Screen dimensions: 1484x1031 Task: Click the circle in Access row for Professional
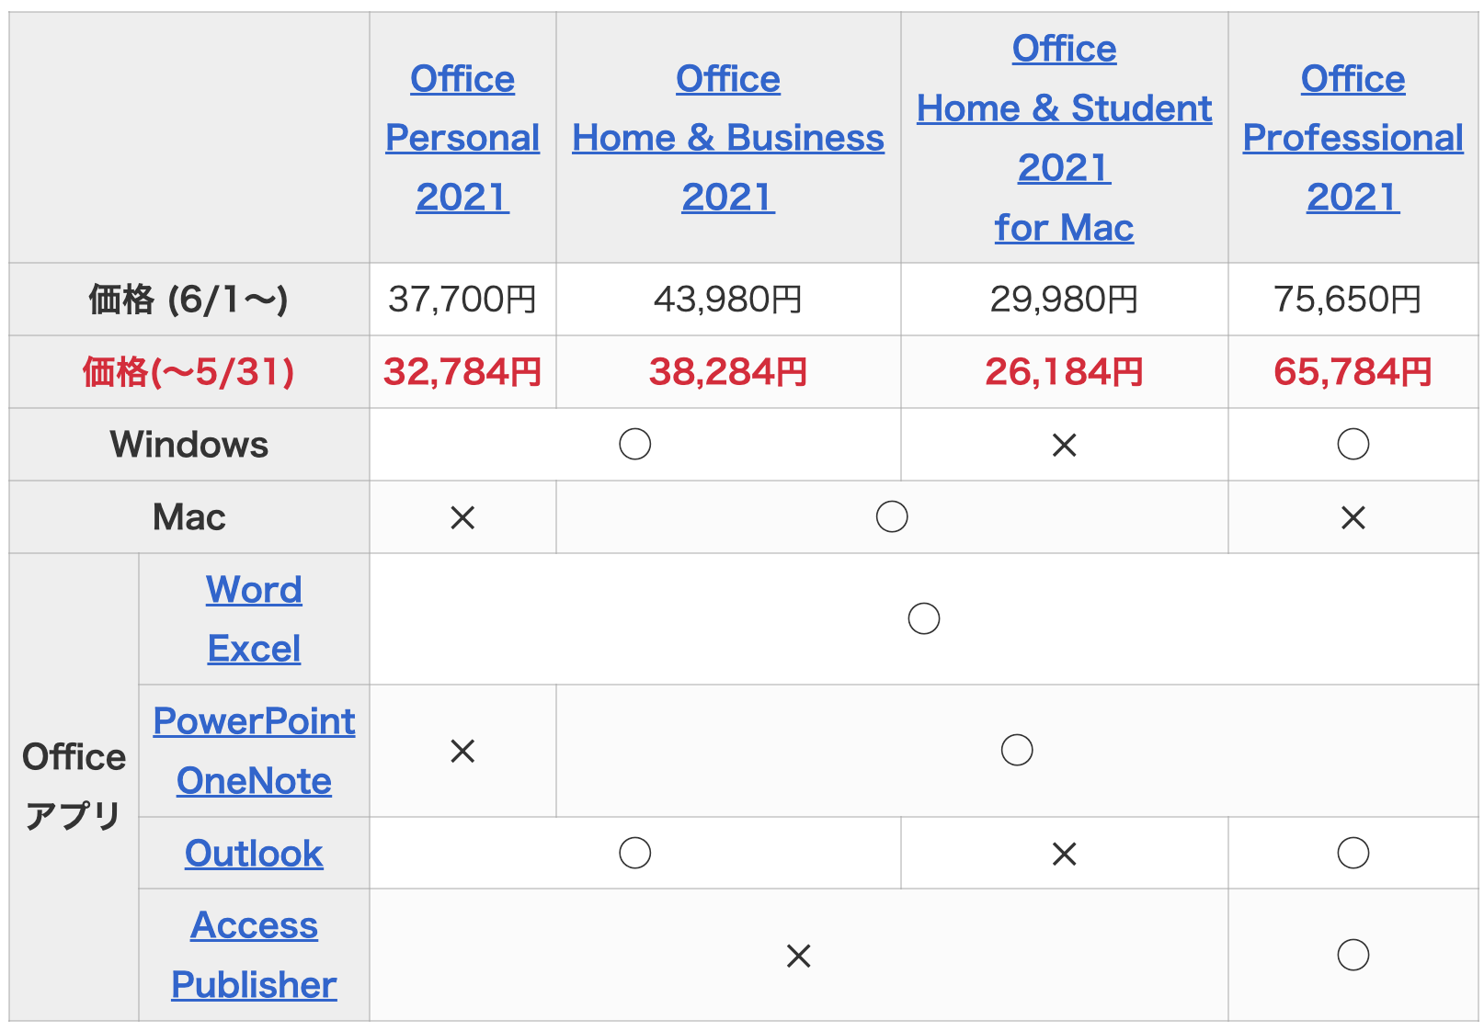(1353, 956)
